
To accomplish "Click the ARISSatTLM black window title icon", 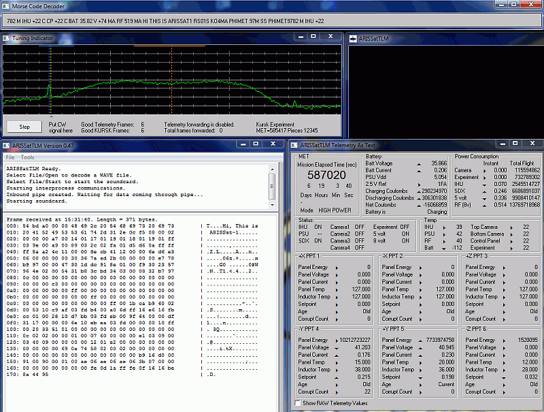I will [x=353, y=39].
